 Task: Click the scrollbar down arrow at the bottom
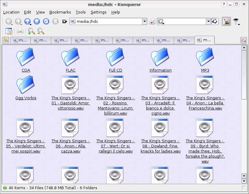point(244,181)
